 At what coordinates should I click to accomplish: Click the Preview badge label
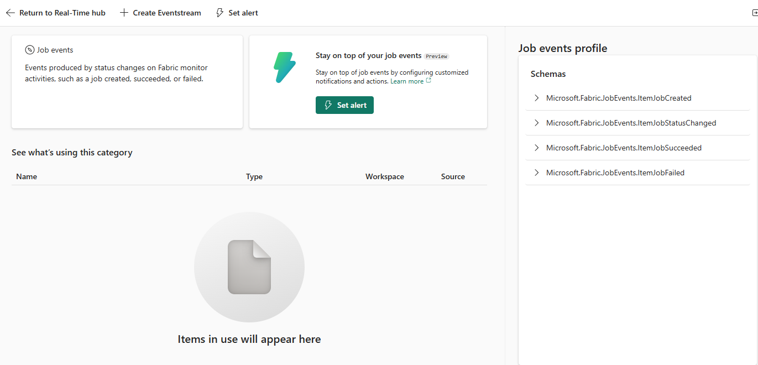click(436, 56)
